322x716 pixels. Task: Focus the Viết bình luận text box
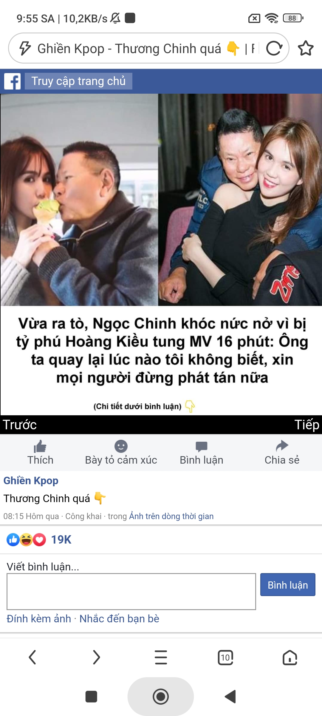[x=131, y=592]
